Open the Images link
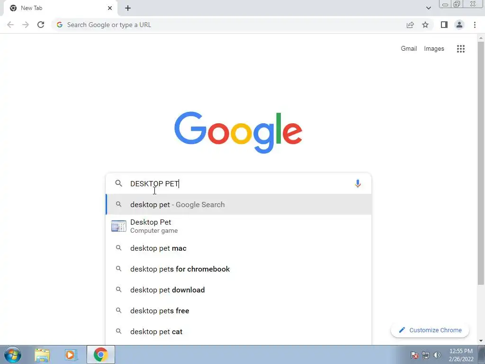 pyautogui.click(x=434, y=49)
